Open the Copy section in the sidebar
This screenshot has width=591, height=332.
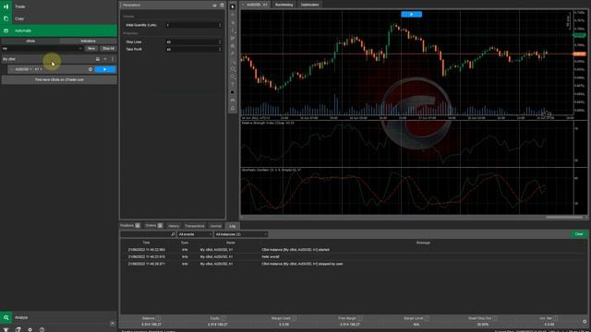[58, 18]
